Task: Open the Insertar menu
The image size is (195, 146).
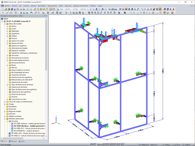Action: tap(26, 6)
